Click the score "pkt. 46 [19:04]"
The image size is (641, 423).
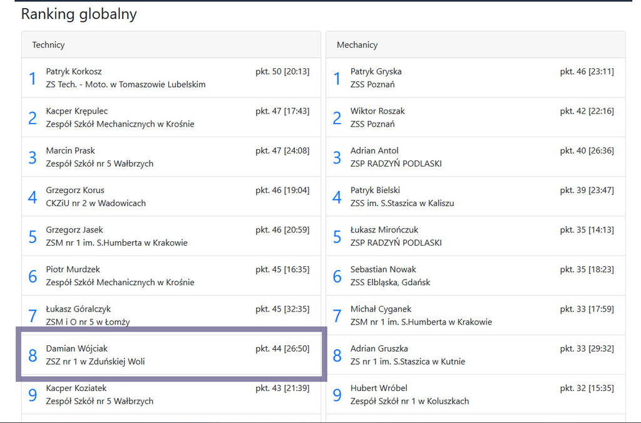click(282, 191)
